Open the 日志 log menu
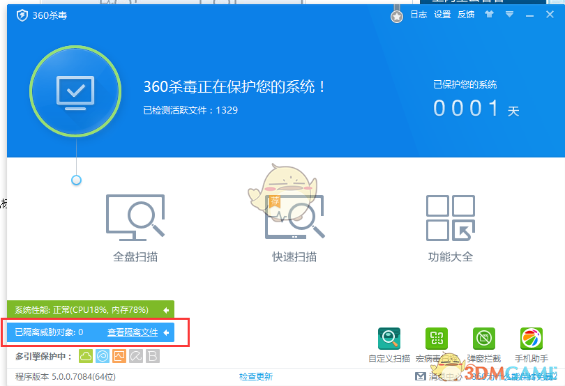This screenshot has height=386, width=565. point(419,15)
